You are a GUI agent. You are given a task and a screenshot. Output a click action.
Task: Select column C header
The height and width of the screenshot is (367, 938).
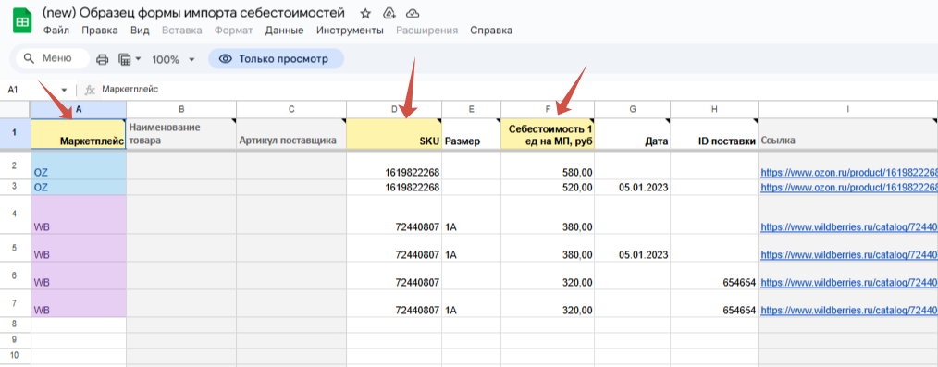pos(291,109)
